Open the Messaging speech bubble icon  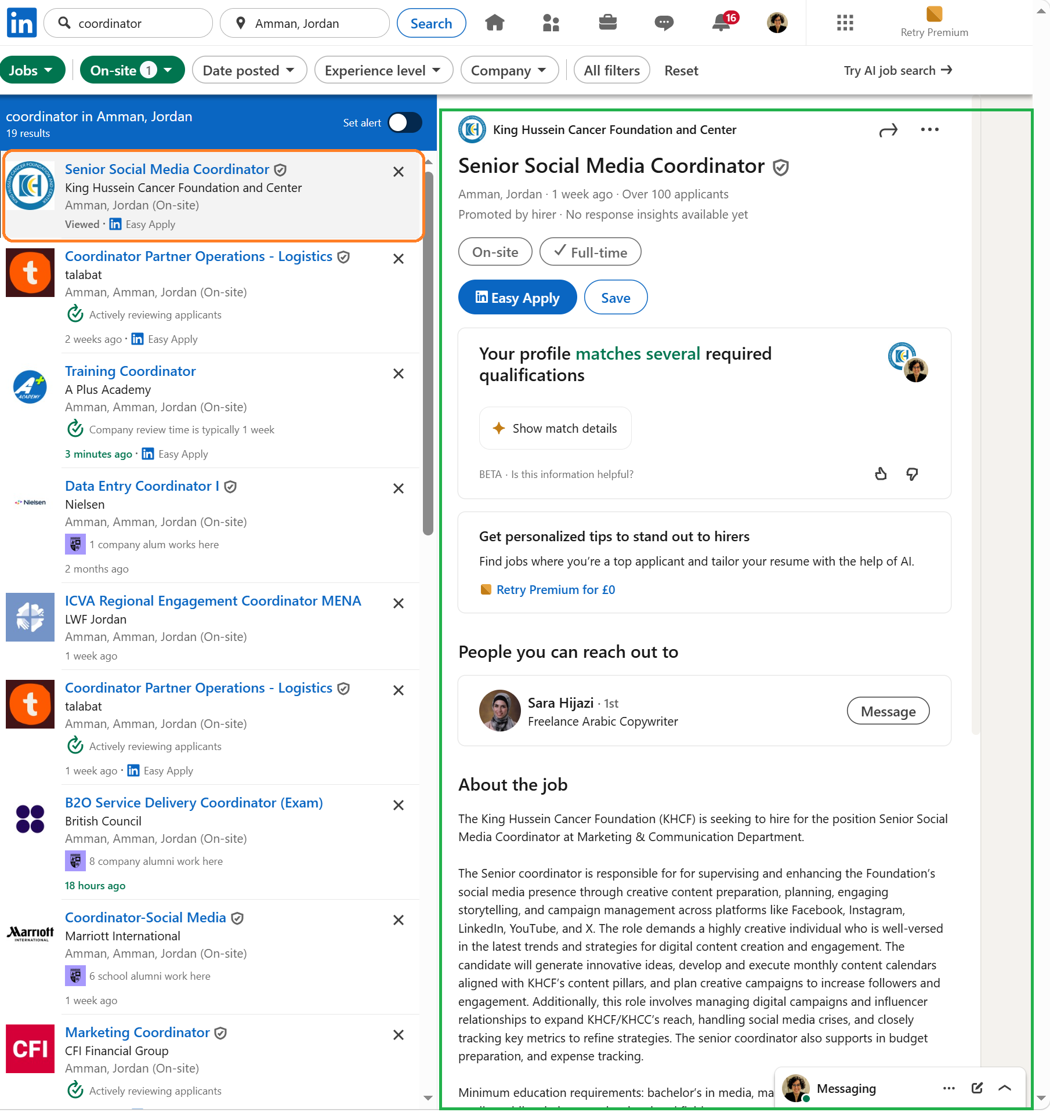664,23
